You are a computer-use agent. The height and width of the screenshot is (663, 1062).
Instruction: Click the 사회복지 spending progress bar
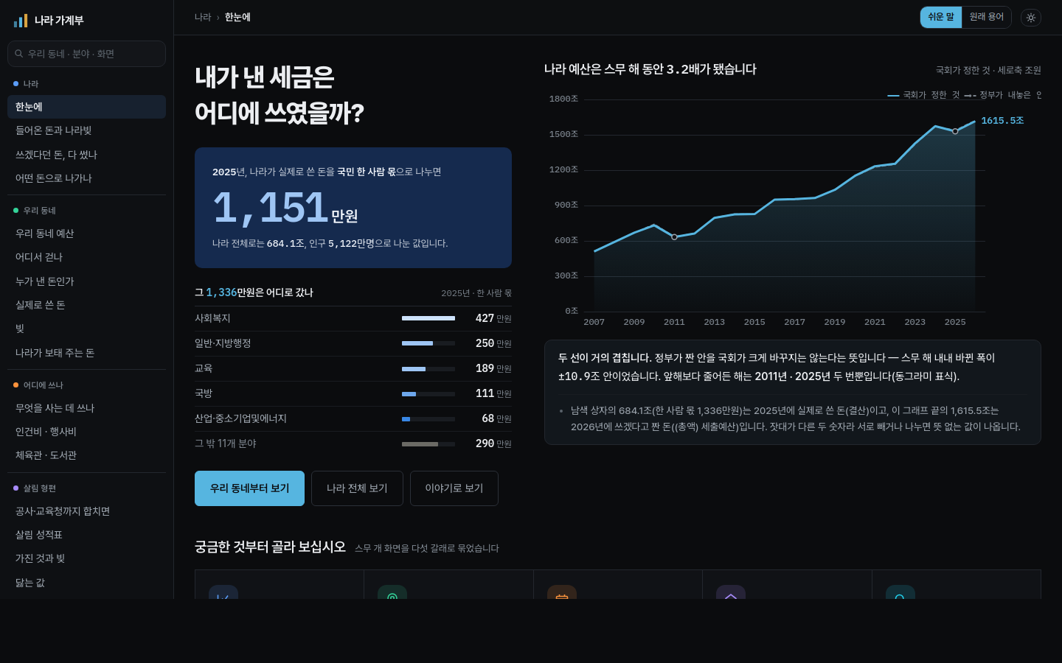428,318
